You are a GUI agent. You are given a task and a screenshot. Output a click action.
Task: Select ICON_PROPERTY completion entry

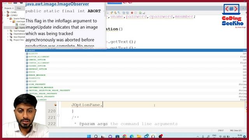point(136,84)
